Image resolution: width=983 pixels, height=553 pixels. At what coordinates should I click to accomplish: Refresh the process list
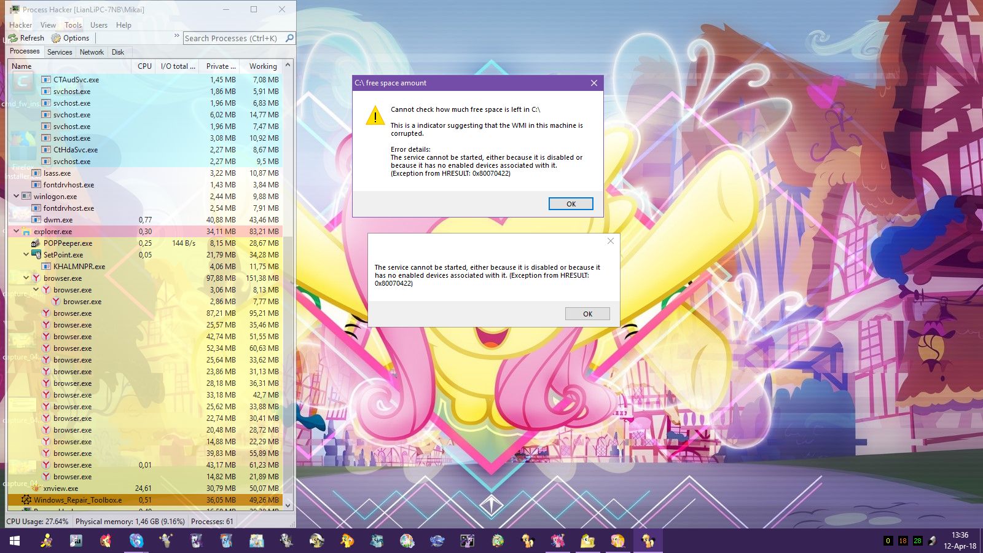coord(26,38)
